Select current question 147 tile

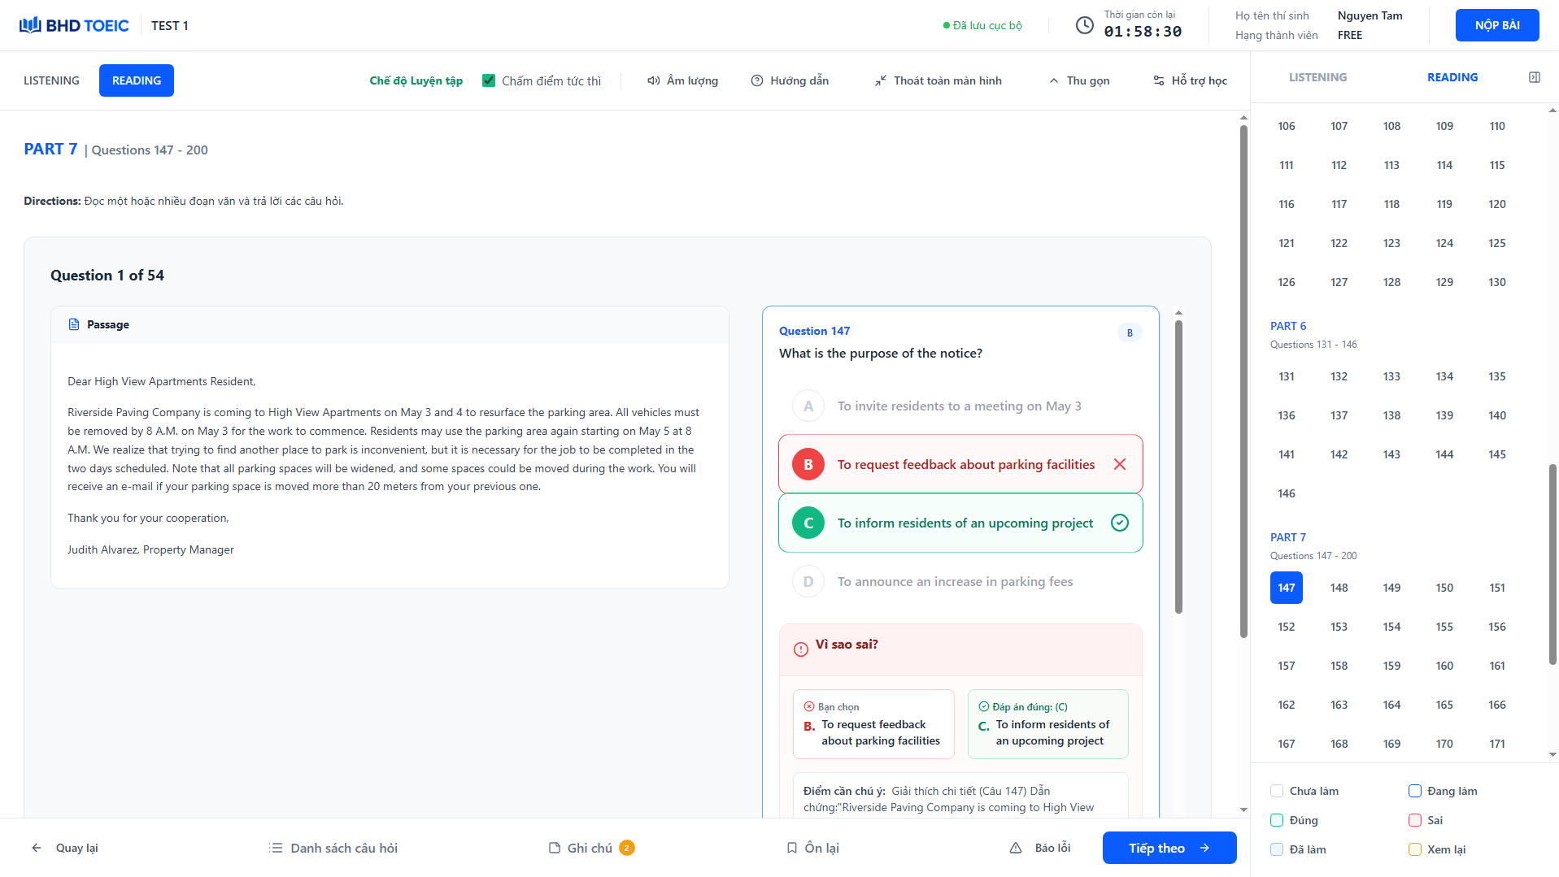tap(1287, 588)
